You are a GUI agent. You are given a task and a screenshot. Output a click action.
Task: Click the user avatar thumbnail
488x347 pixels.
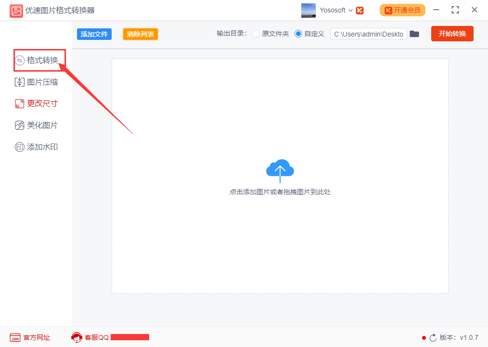[308, 11]
